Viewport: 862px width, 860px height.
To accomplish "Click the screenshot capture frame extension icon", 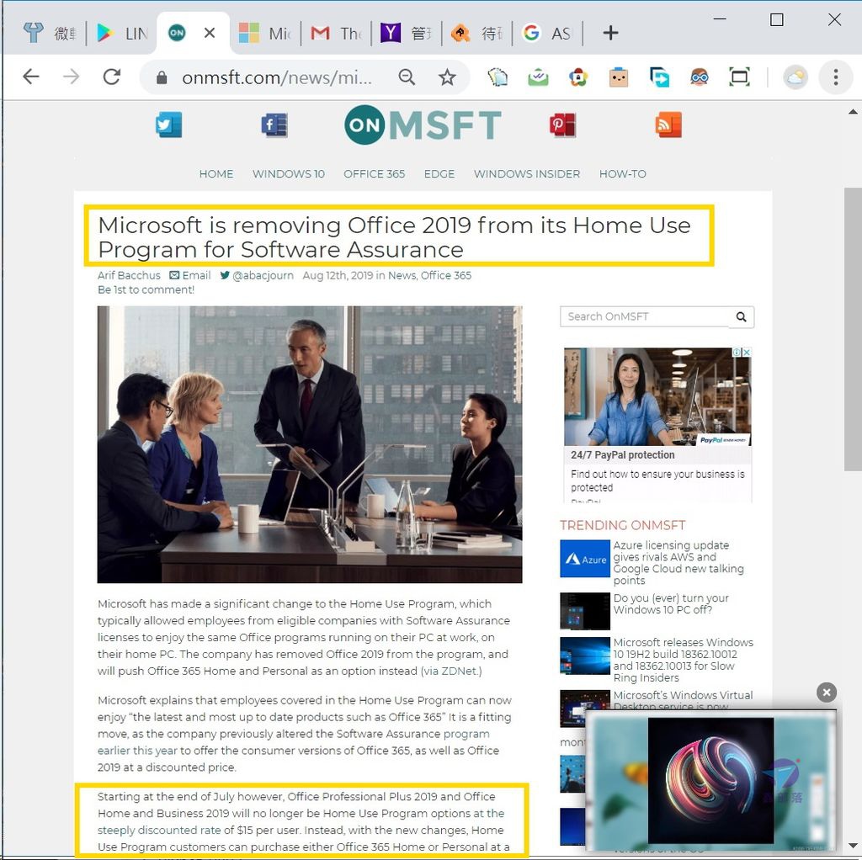I will (x=739, y=77).
